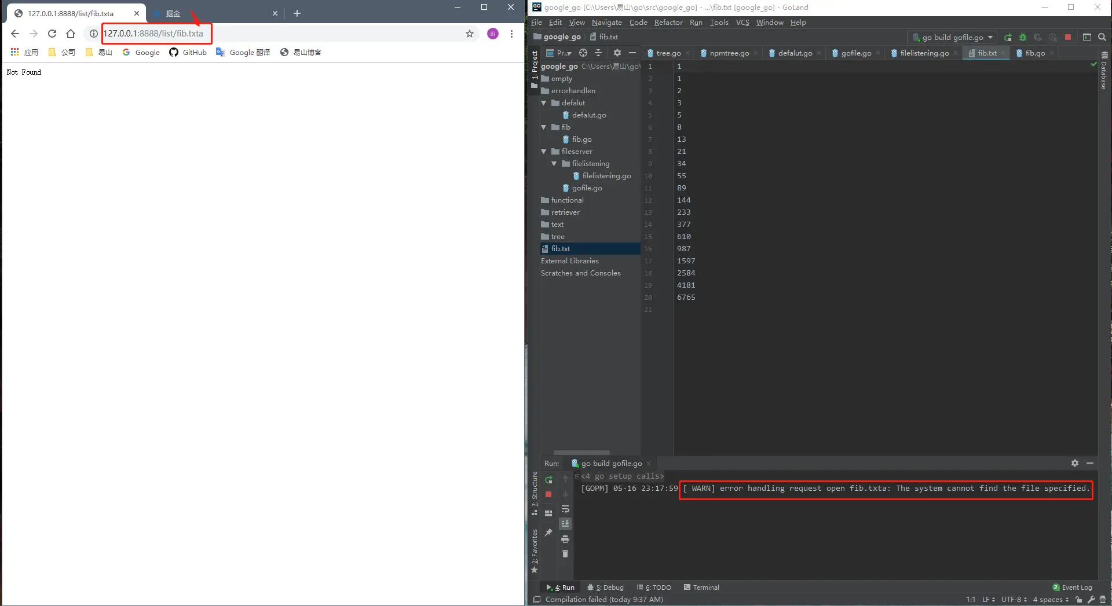The image size is (1112, 606).
Task: Open the Debug tool window tab
Action: tap(605, 587)
